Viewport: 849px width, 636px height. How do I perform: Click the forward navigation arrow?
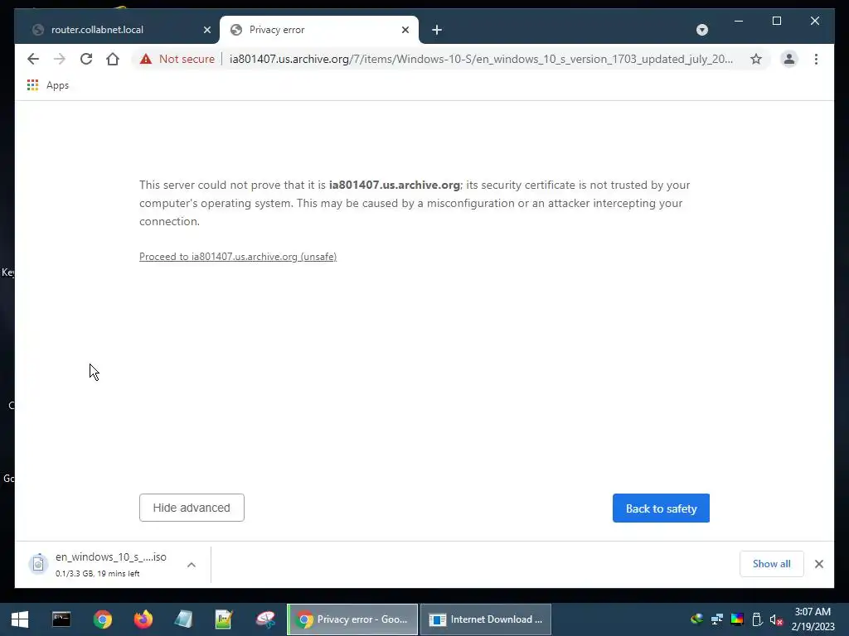click(x=60, y=59)
